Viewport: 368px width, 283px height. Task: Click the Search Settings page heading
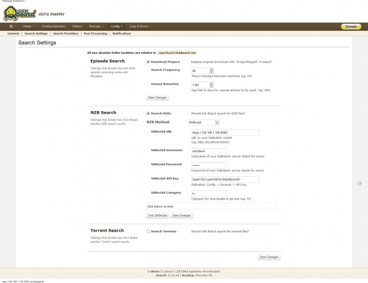[x=37, y=43]
